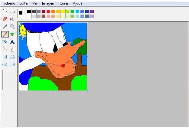189x128 pixels.
Task: Select the Rounded rectangle tool
Action: [12, 64]
